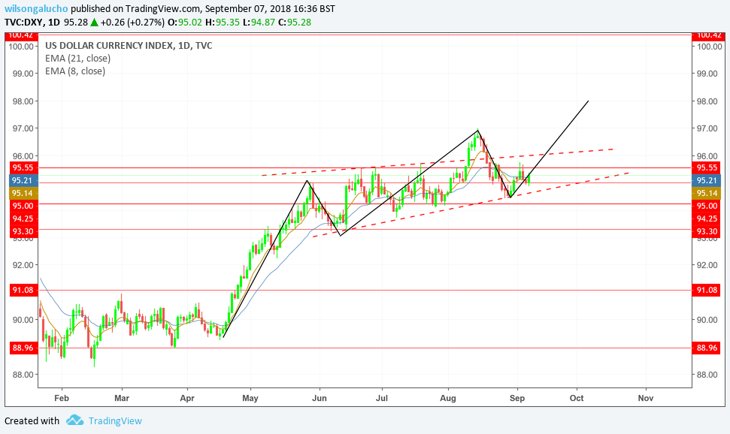Click the L:94.87 low value
730x434 pixels.
pos(258,23)
